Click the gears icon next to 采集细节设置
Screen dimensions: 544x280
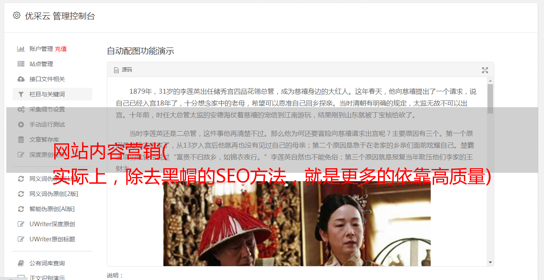(x=21, y=109)
